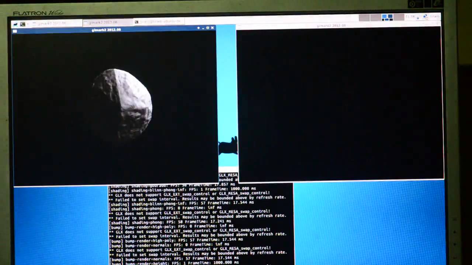Select the active third workspace in pager
Image resolution: width=472 pixels, height=265 pixels.
(387, 17)
